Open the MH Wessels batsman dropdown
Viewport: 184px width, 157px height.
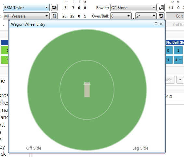[x=26, y=16]
